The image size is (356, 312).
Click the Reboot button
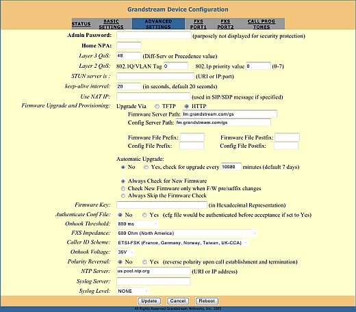point(207,301)
